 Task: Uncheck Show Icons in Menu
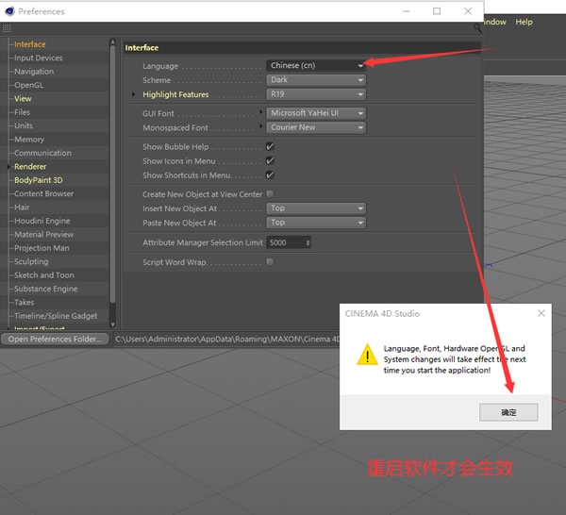pyautogui.click(x=270, y=161)
